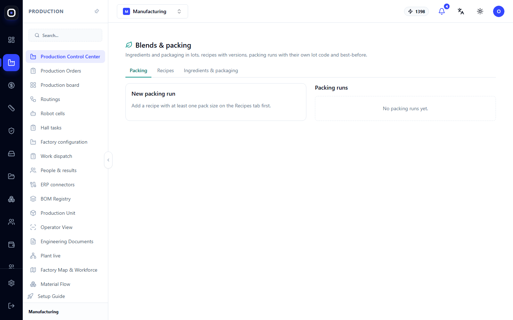Switch to the Recipes tab
Viewport: 513px width, 320px height.
(x=166, y=70)
